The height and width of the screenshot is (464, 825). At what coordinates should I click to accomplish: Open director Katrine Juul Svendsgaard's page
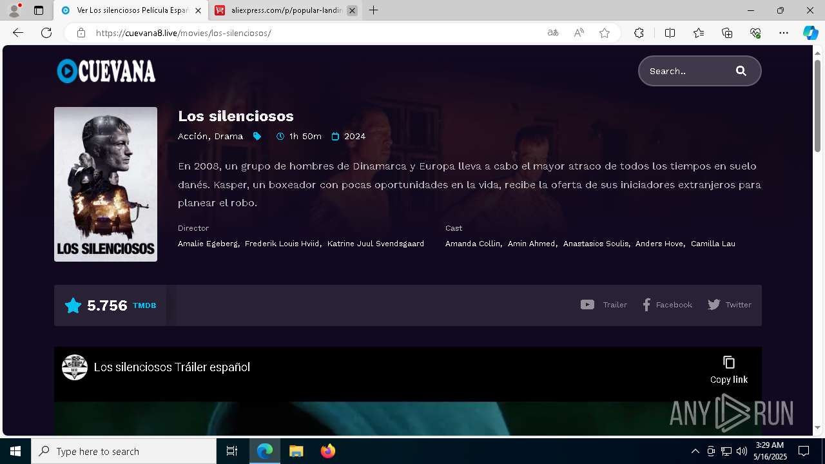(x=376, y=244)
